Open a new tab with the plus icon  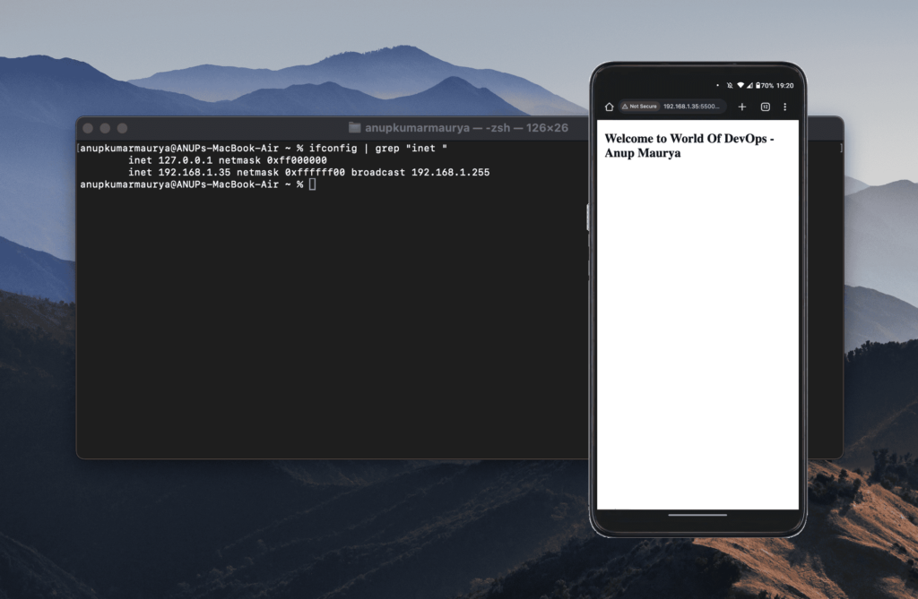pyautogui.click(x=742, y=107)
